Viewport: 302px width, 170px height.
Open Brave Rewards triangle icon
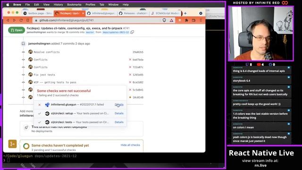pyautogui.click(x=171, y=20)
